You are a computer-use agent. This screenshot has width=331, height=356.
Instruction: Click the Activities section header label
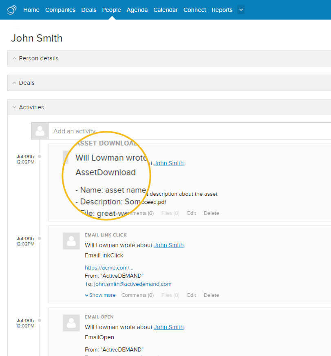pyautogui.click(x=31, y=107)
